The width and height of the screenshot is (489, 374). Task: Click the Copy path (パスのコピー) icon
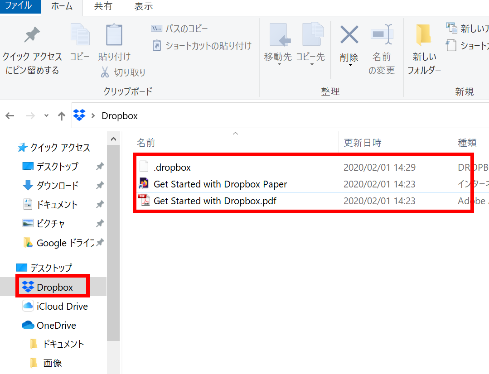pos(156,29)
